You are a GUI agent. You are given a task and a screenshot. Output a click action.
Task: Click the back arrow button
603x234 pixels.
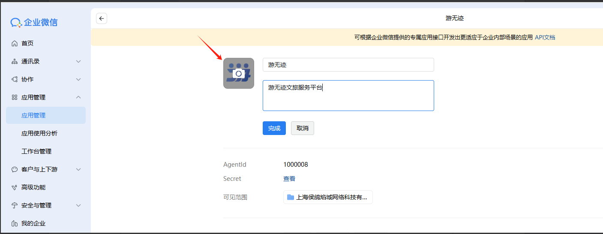click(x=102, y=18)
